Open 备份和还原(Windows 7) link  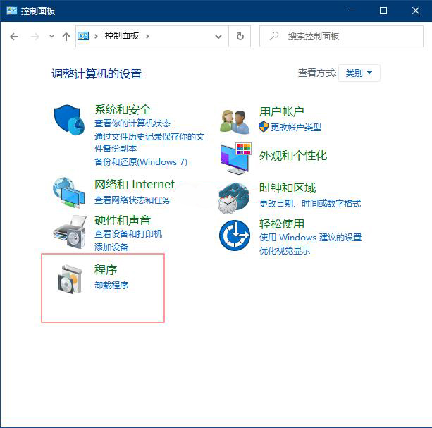[x=141, y=161]
